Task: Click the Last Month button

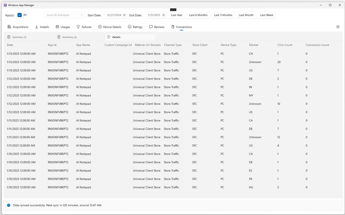Action: [x=246, y=15]
